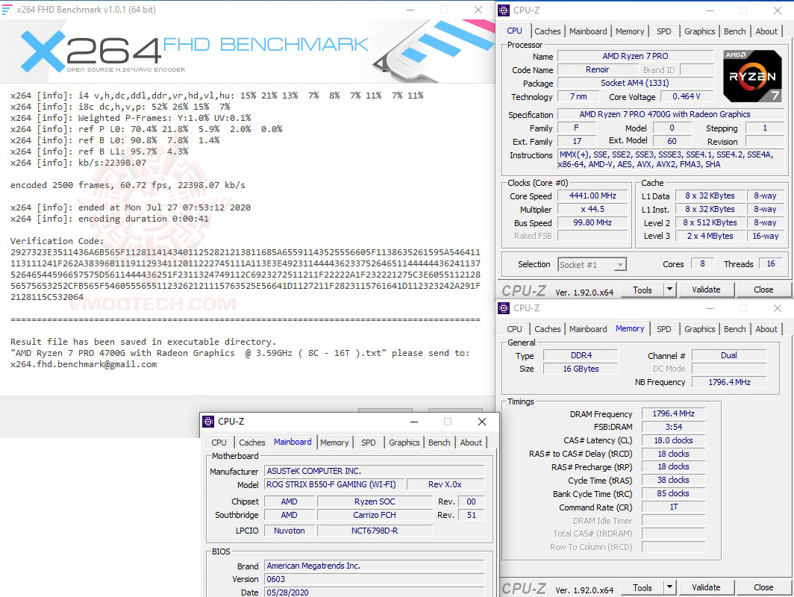The image size is (794, 597).
Task: Click the Command Rate value 1T
Action: 673,507
